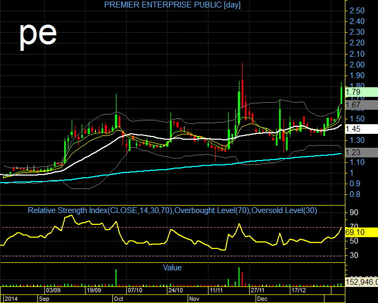Click the 2.50 price axis label
This screenshot has height=303, width=378.
point(357,11)
